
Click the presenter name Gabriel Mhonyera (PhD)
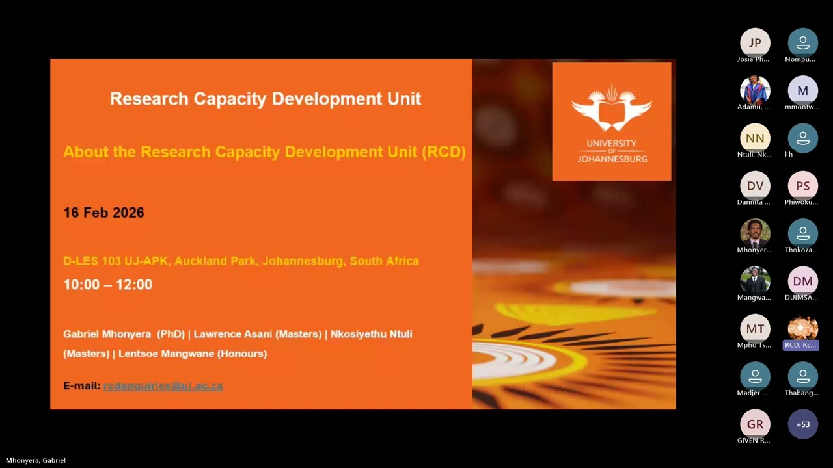[x=124, y=334]
